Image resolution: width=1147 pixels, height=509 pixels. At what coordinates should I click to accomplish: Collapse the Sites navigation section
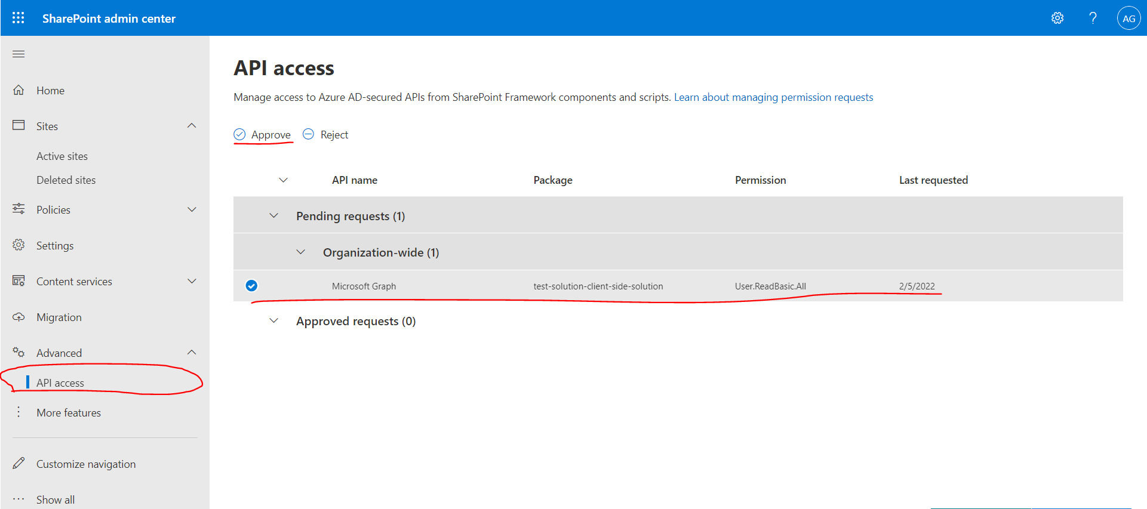[x=192, y=126]
